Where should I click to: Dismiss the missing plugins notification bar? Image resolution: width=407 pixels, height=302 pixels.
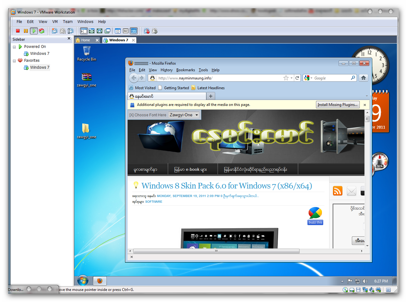(365, 105)
